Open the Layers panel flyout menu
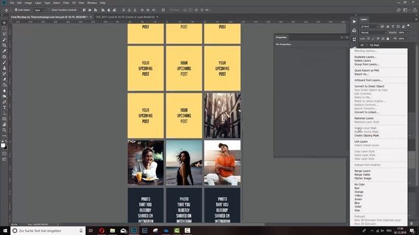This screenshot has height=235, width=419. tap(416, 19)
